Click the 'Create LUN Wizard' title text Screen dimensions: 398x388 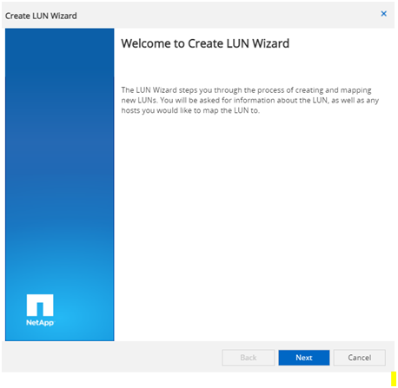(x=41, y=16)
